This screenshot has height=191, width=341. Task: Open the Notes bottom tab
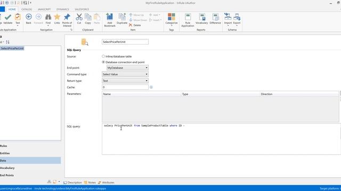pos(90,183)
